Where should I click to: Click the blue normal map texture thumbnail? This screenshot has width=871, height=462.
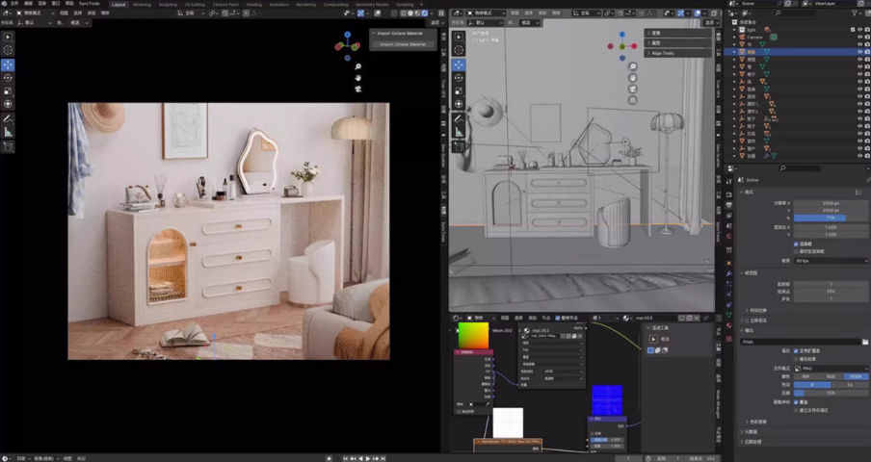point(606,400)
